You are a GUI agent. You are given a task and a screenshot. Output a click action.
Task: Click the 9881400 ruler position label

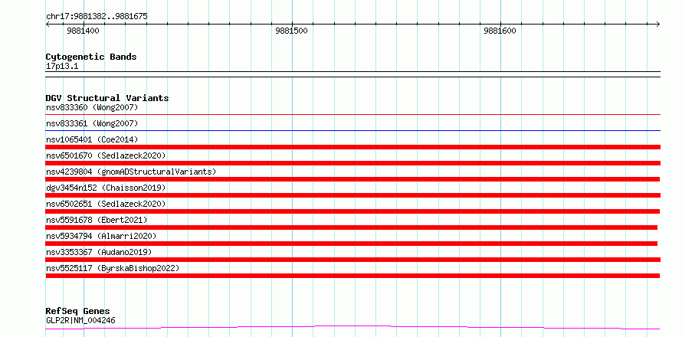coord(83,31)
